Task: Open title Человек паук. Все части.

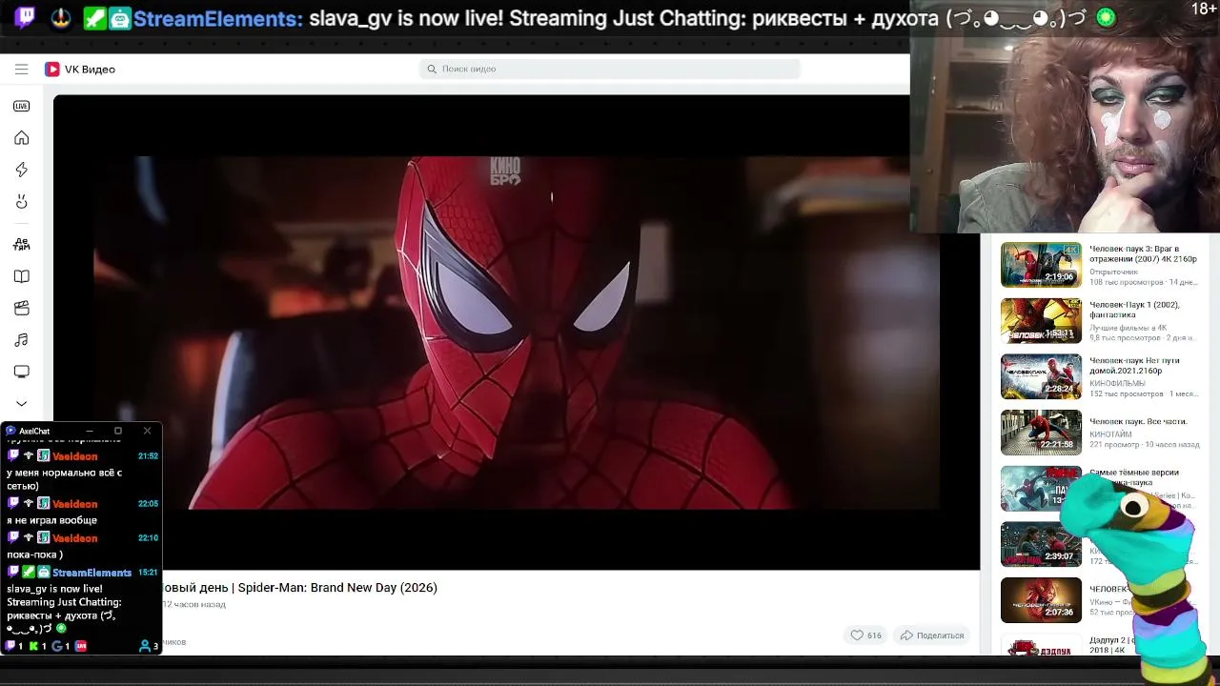Action: [x=1138, y=421]
